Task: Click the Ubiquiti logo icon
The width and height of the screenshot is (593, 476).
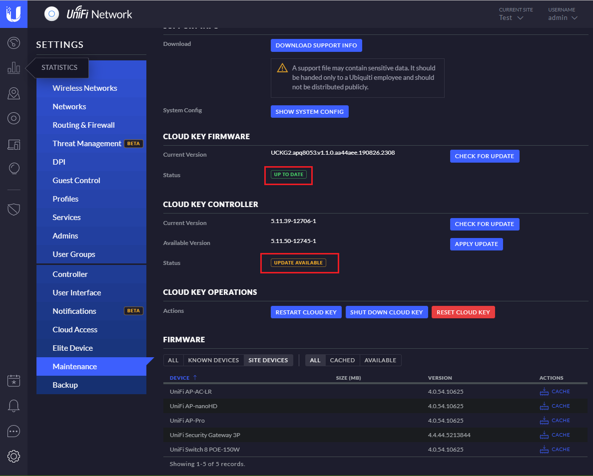Action: (x=13, y=14)
